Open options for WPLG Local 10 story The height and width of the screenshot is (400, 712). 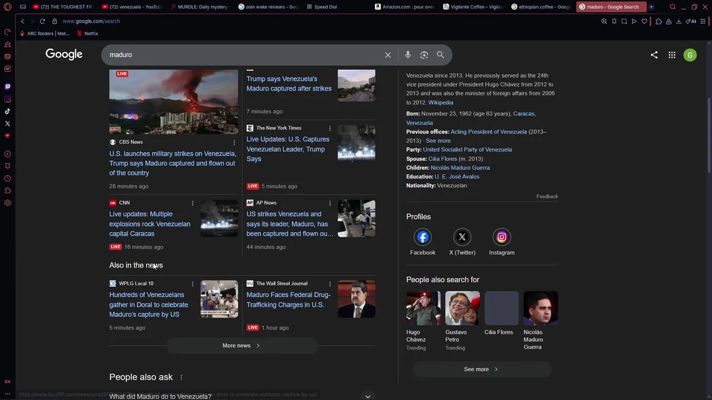point(192,284)
